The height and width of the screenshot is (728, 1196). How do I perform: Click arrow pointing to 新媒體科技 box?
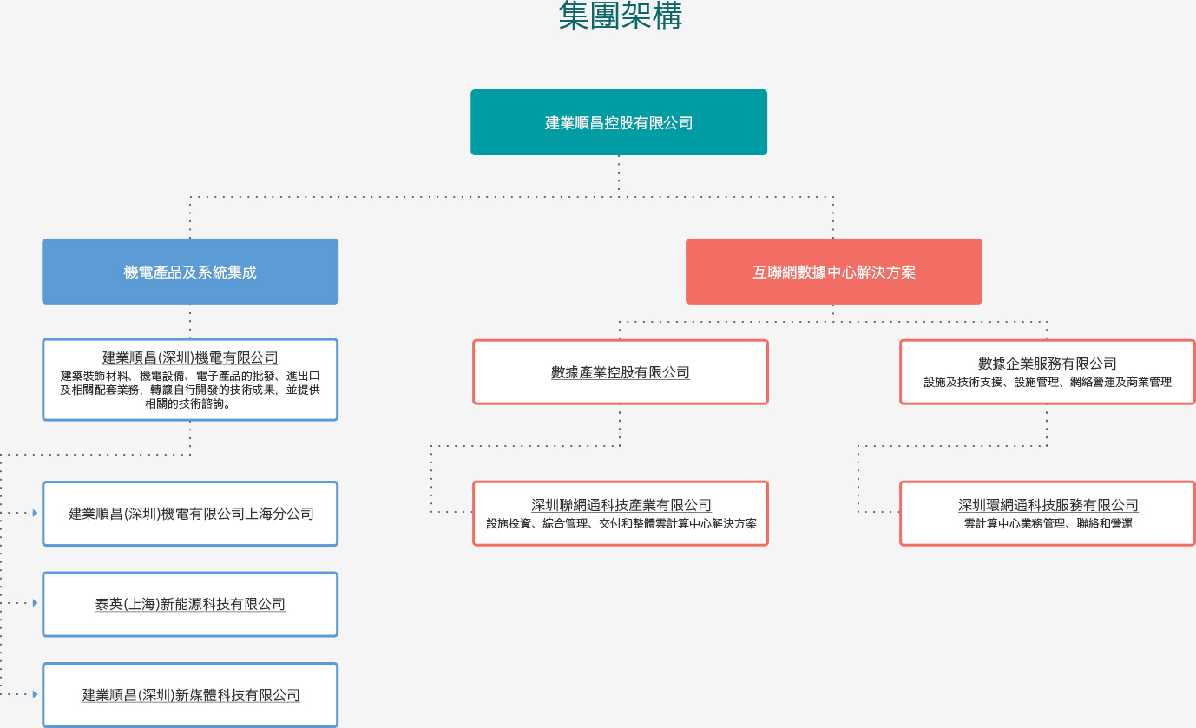click(x=36, y=694)
